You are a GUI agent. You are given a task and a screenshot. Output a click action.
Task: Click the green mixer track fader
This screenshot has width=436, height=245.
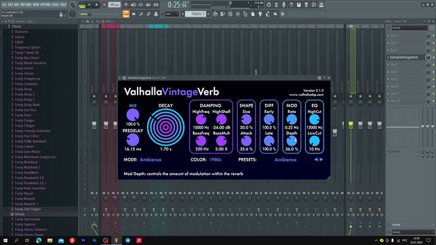(x=351, y=125)
